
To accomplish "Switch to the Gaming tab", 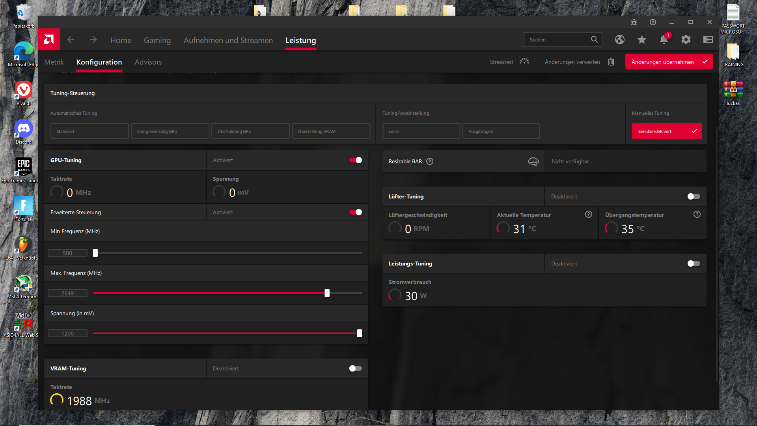I will (157, 40).
